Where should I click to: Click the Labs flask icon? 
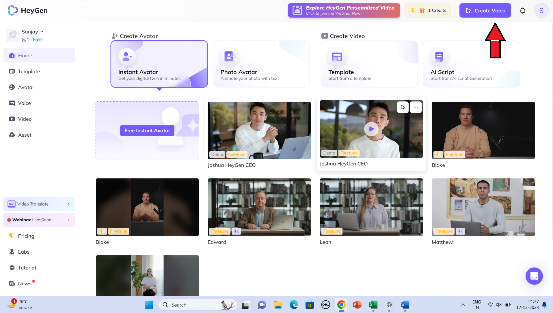coord(12,252)
